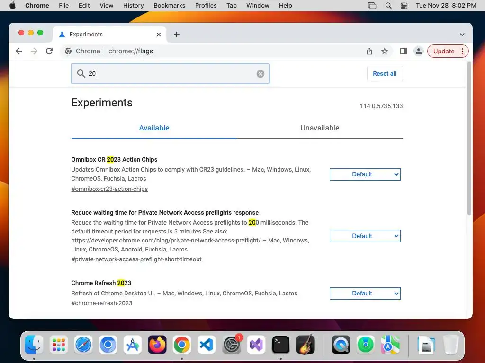The image size is (485, 363).
Task: Click the forward navigation arrow
Action: coord(34,51)
